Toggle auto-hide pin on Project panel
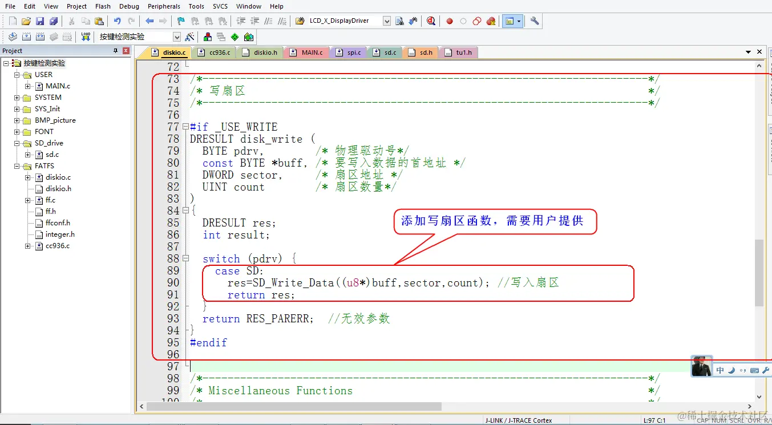The width and height of the screenshot is (772, 425). pos(116,50)
